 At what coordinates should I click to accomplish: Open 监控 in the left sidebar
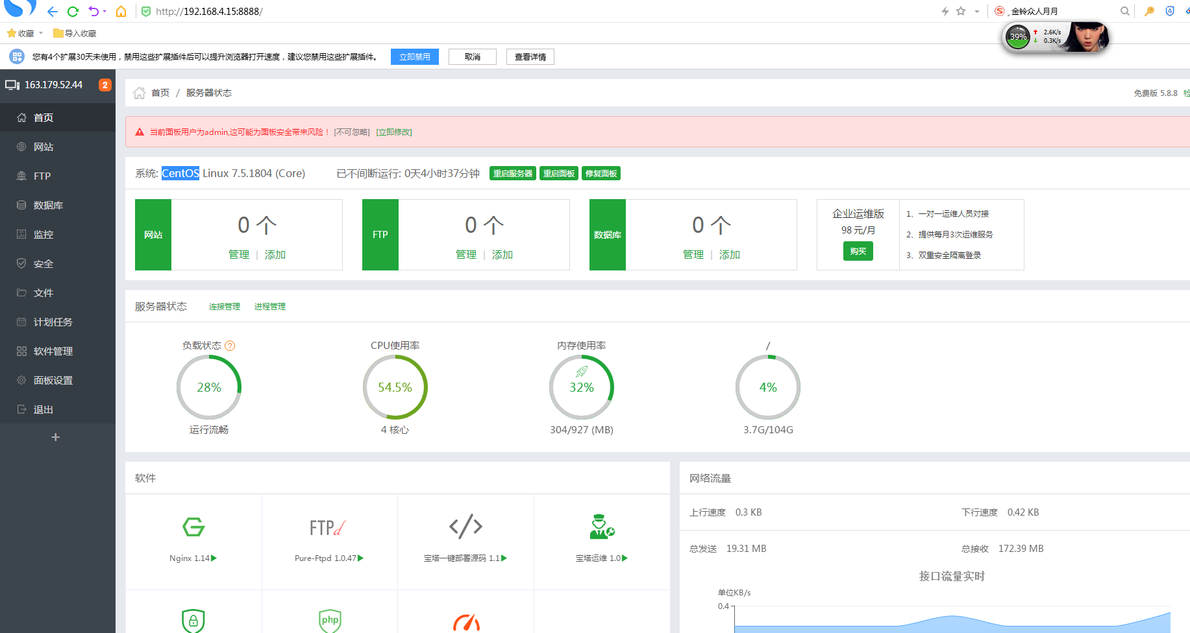pyautogui.click(x=58, y=234)
